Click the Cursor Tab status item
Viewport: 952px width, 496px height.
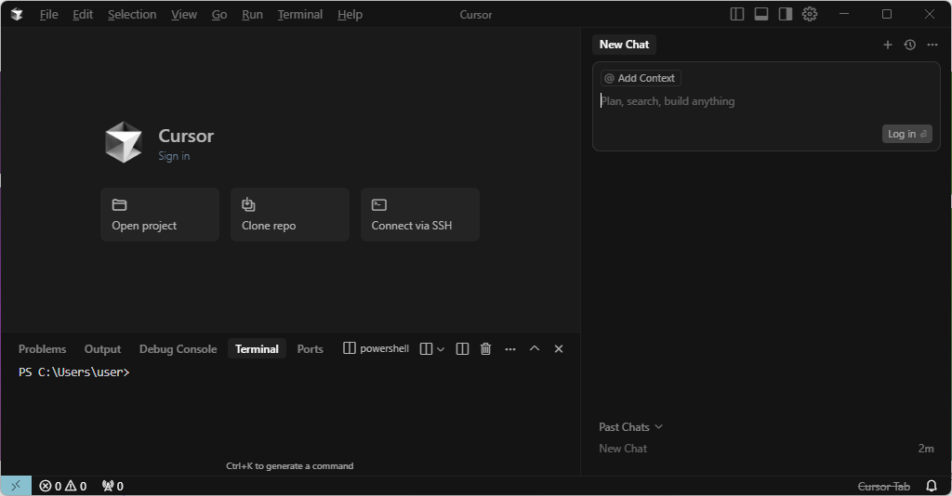[883, 487]
